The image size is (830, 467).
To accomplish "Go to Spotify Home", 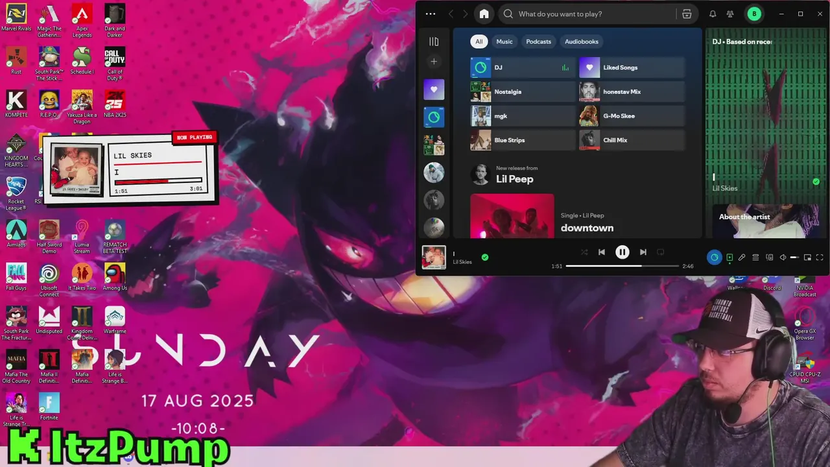I will click(484, 14).
